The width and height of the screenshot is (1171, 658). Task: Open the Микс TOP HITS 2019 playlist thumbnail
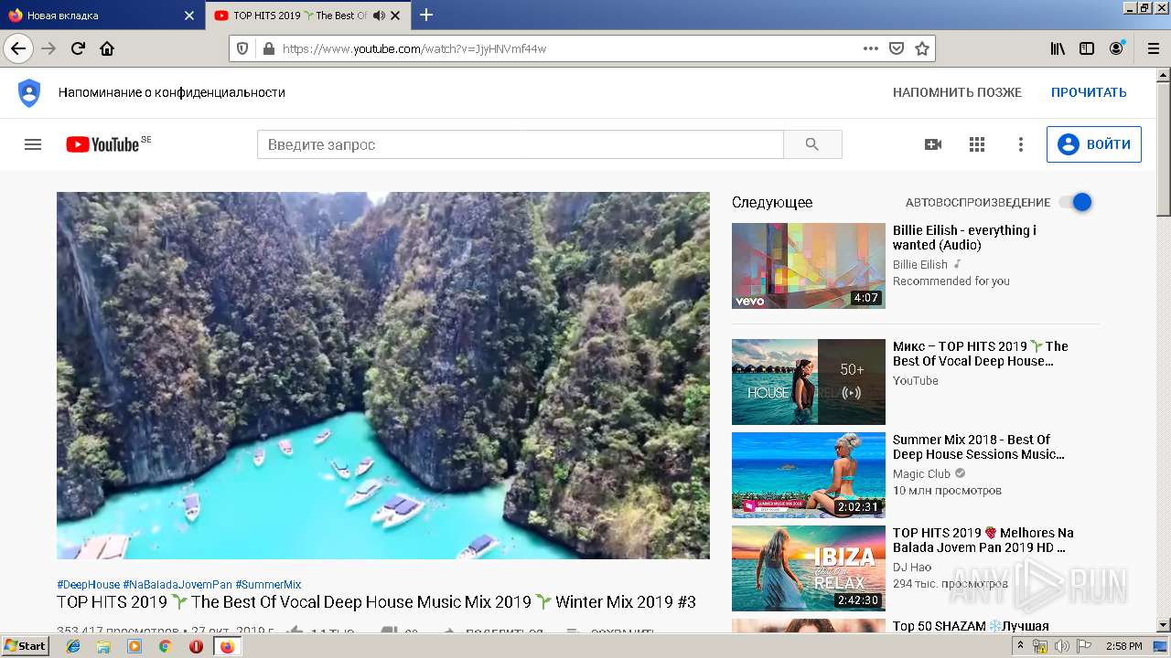pyautogui.click(x=809, y=382)
